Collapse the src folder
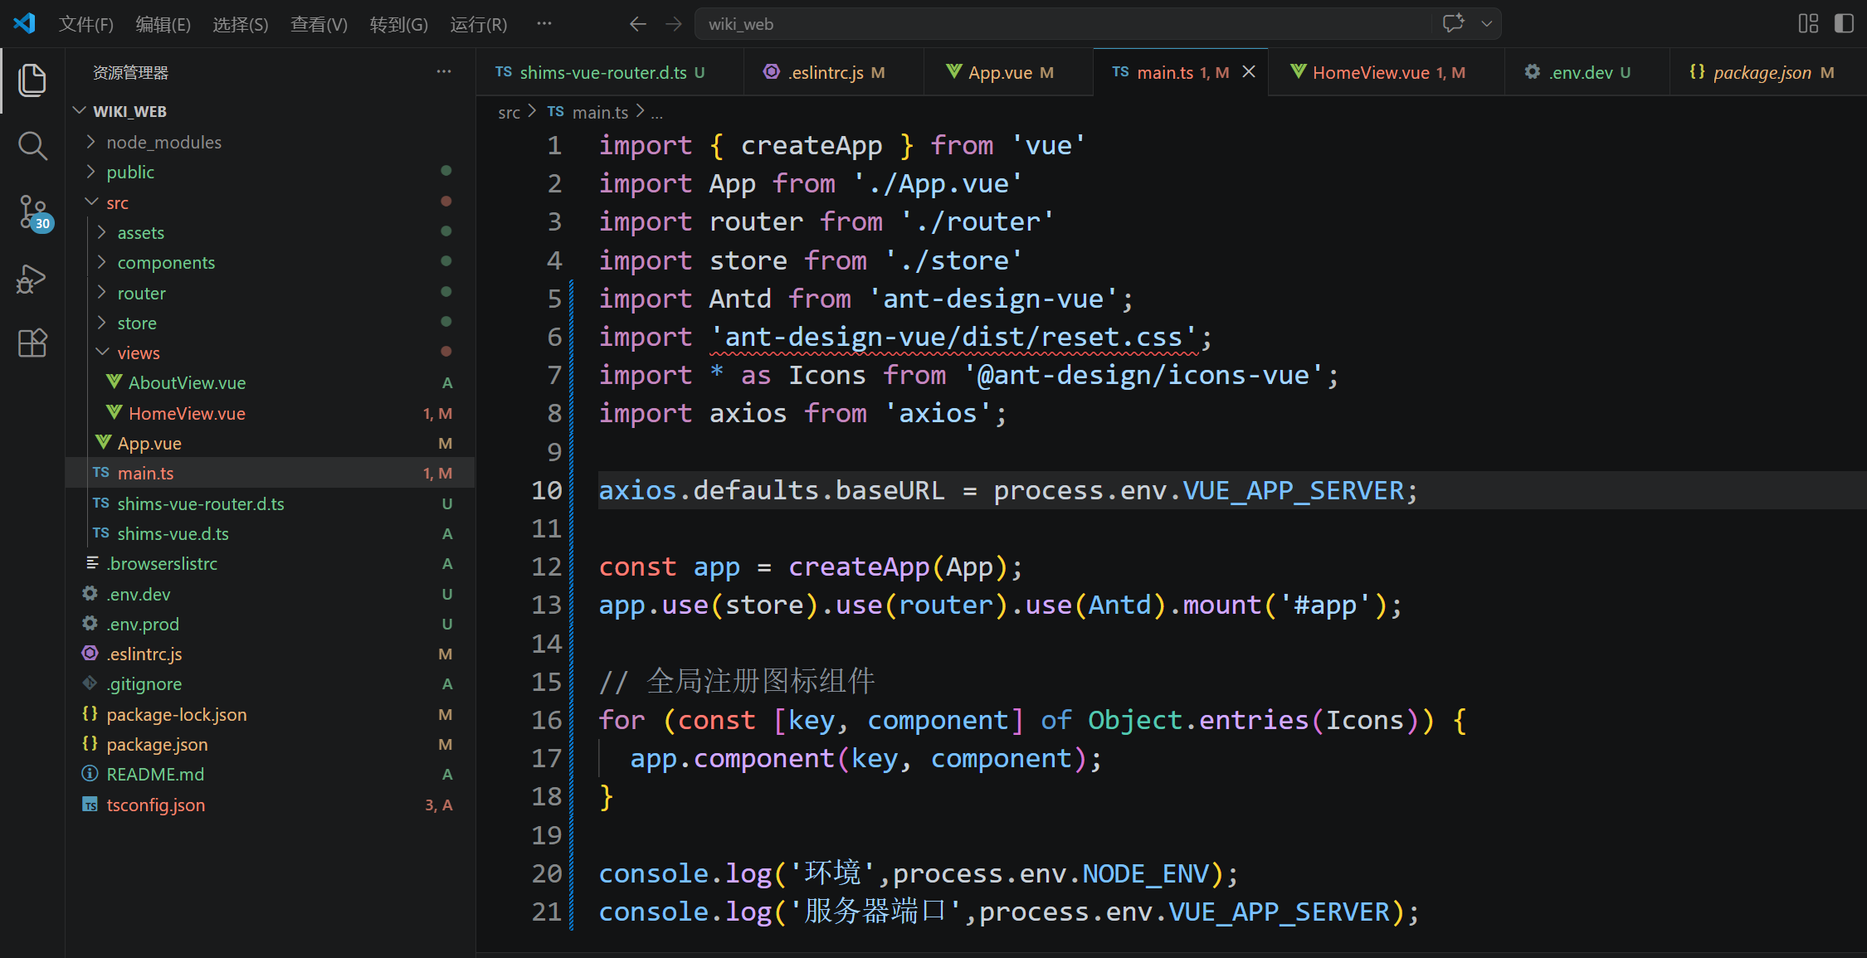The width and height of the screenshot is (1867, 958). [x=117, y=202]
